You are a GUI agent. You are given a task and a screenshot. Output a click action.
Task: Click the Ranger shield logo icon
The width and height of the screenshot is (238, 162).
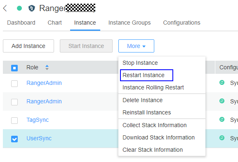click(32, 8)
